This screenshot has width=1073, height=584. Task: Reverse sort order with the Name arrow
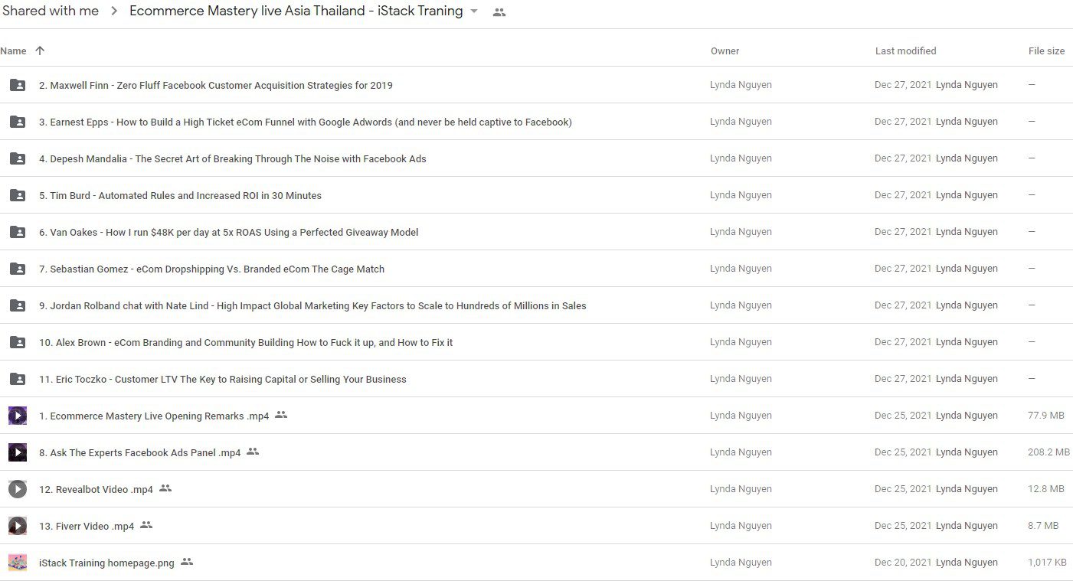(40, 51)
